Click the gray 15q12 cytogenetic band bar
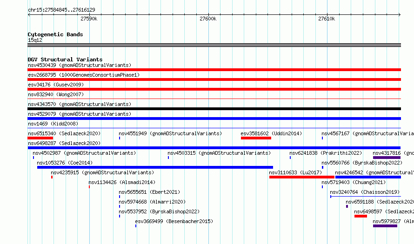 click(x=214, y=45)
